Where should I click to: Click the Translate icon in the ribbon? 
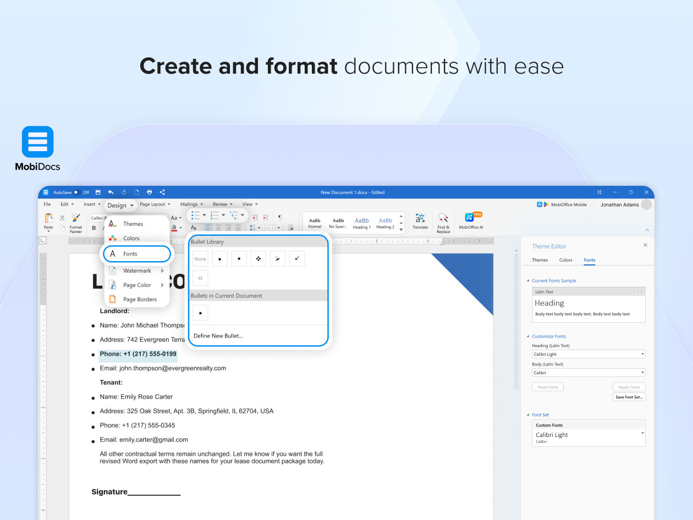pyautogui.click(x=420, y=218)
